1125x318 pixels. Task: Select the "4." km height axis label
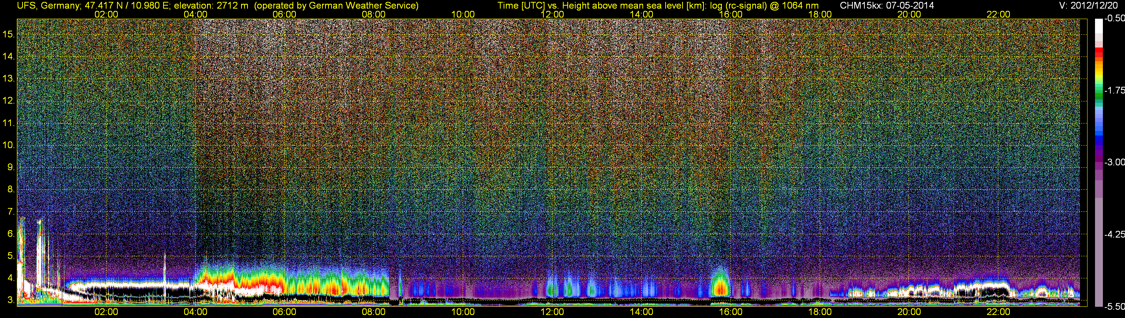click(x=11, y=278)
